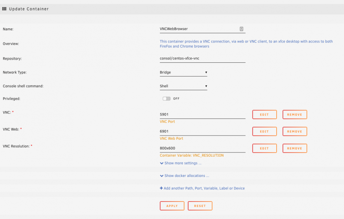Click the 'VNC Web Port' caption text
Viewport: 344px width, 219px height.
coord(171,139)
